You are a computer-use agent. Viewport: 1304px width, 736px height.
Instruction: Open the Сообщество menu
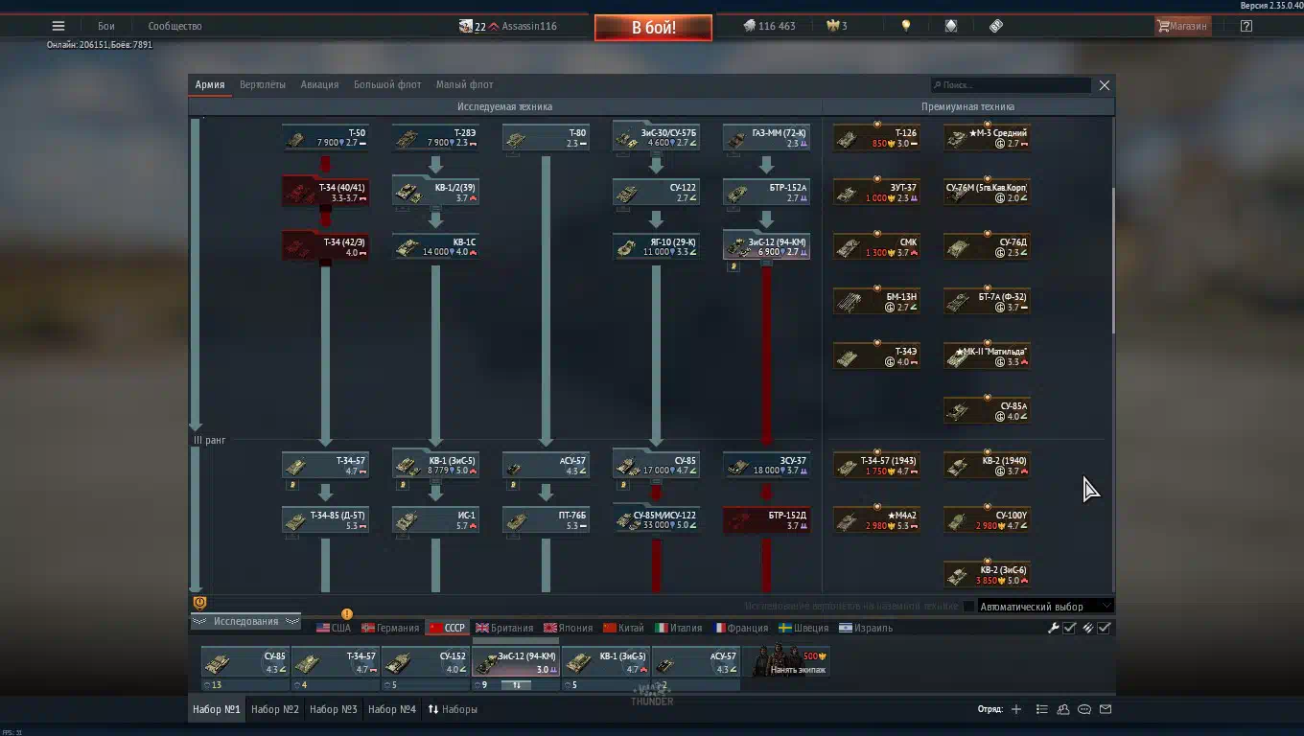point(175,27)
